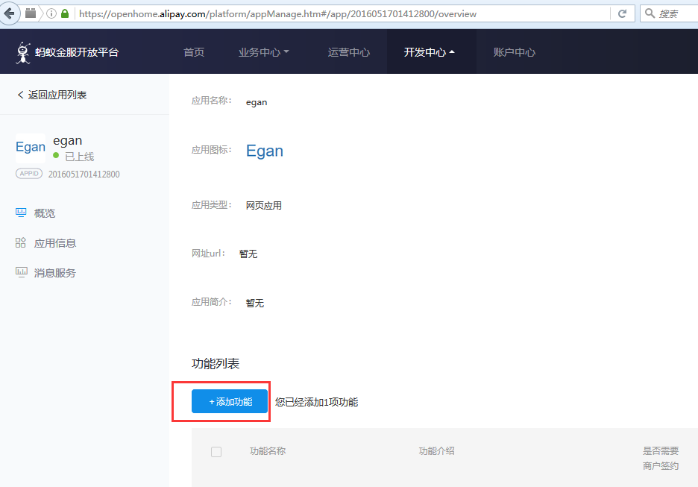
Task: Click the browser reload icon
Action: [x=623, y=14]
